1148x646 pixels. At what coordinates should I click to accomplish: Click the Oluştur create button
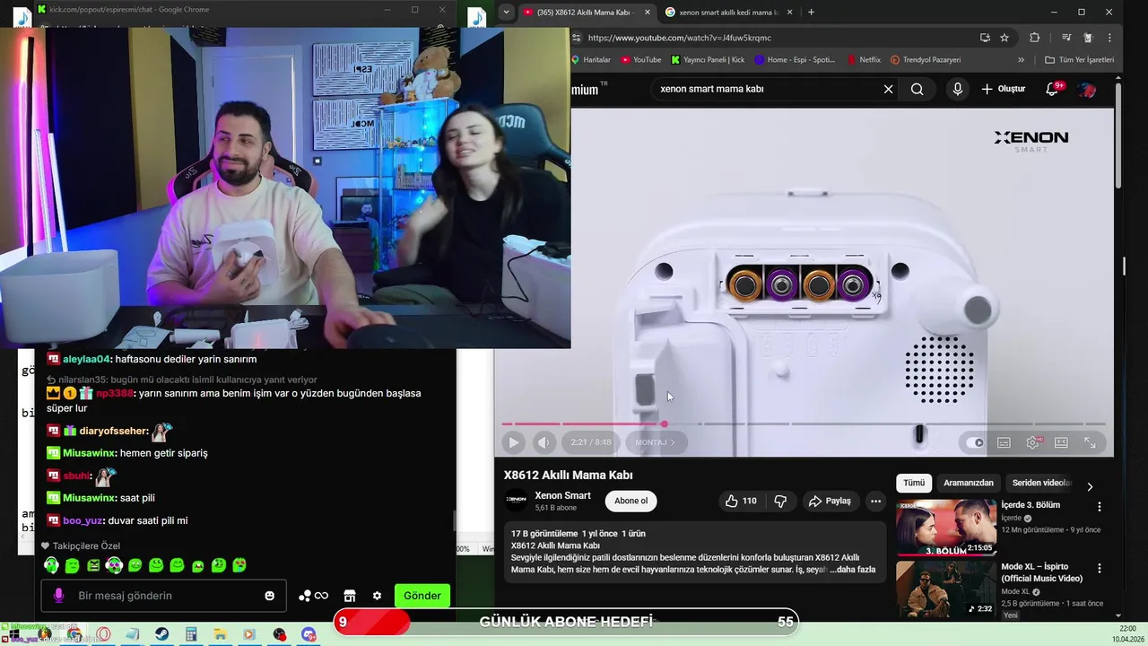(x=1004, y=89)
